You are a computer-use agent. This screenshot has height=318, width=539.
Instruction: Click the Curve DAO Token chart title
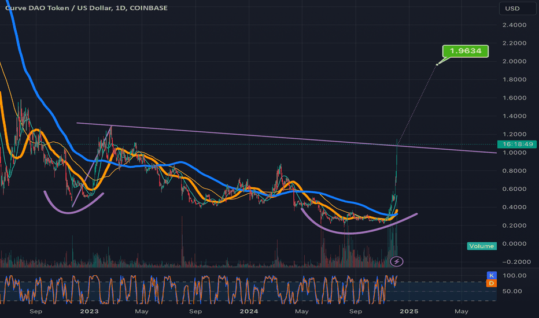(86, 8)
